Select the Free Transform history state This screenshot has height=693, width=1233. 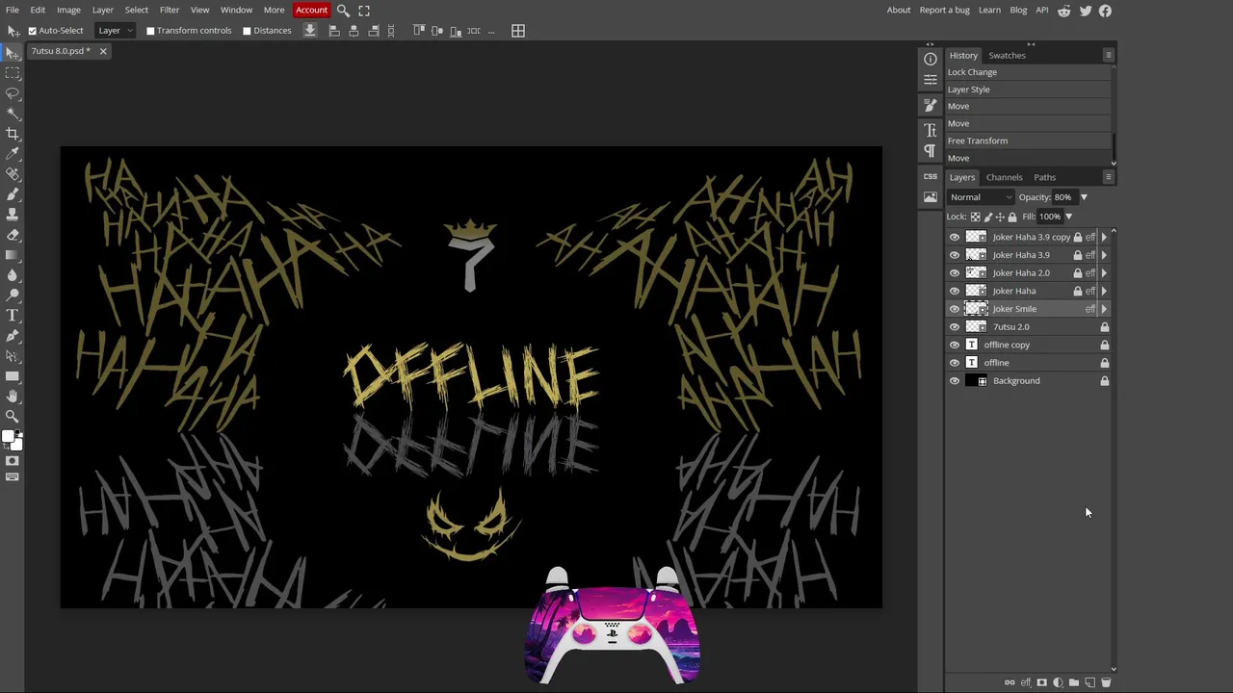tap(1029, 141)
